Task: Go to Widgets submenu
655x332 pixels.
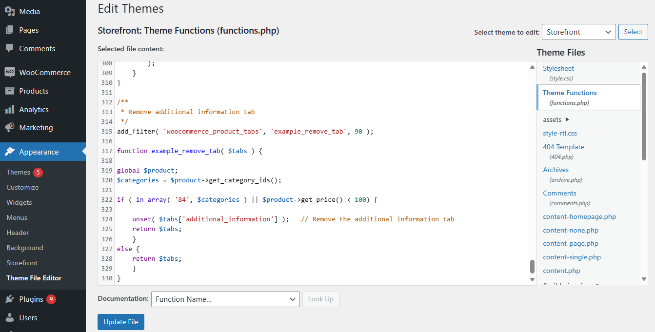Action: (19, 202)
